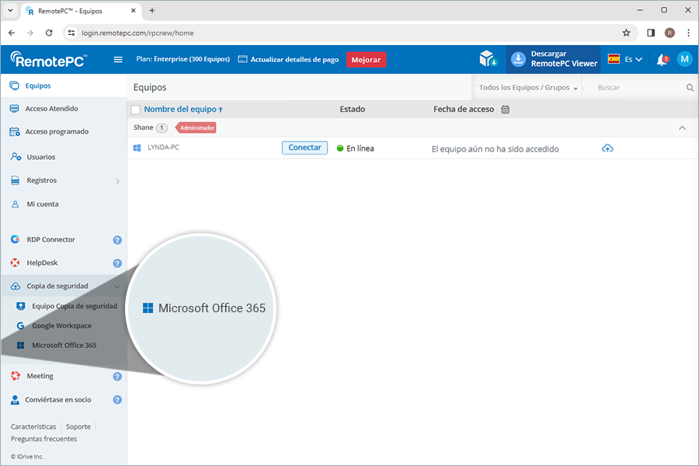The width and height of the screenshot is (699, 466).
Task: Open the Es language dropdown
Action: [x=630, y=59]
